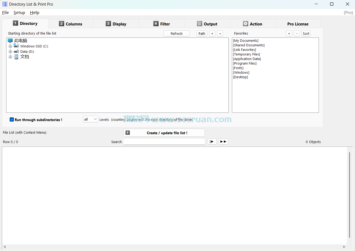355x251 pixels.
Task: Click the 此电脑 computer icon
Action: pos(10,41)
